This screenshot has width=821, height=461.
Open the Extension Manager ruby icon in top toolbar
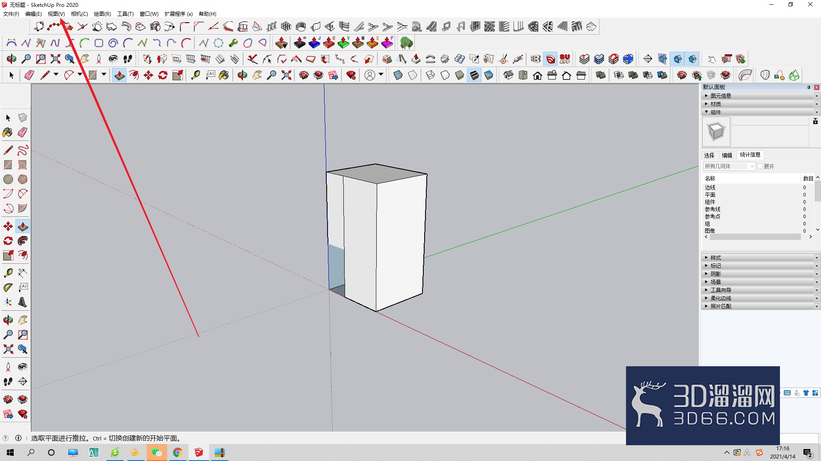click(351, 76)
